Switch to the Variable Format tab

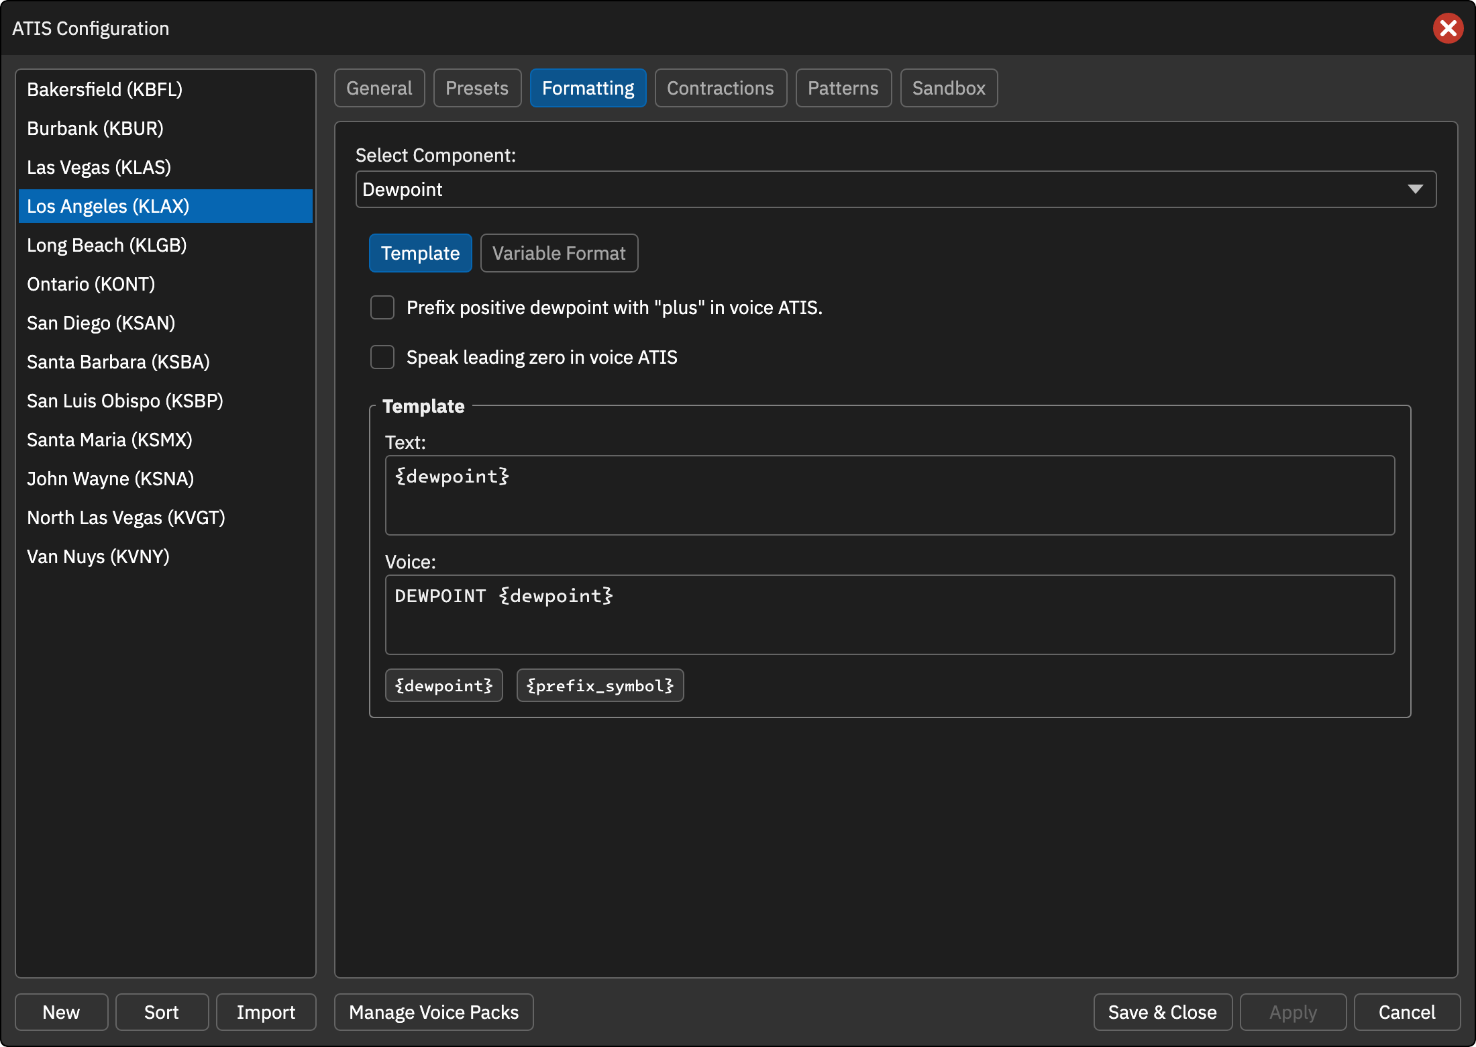559,253
